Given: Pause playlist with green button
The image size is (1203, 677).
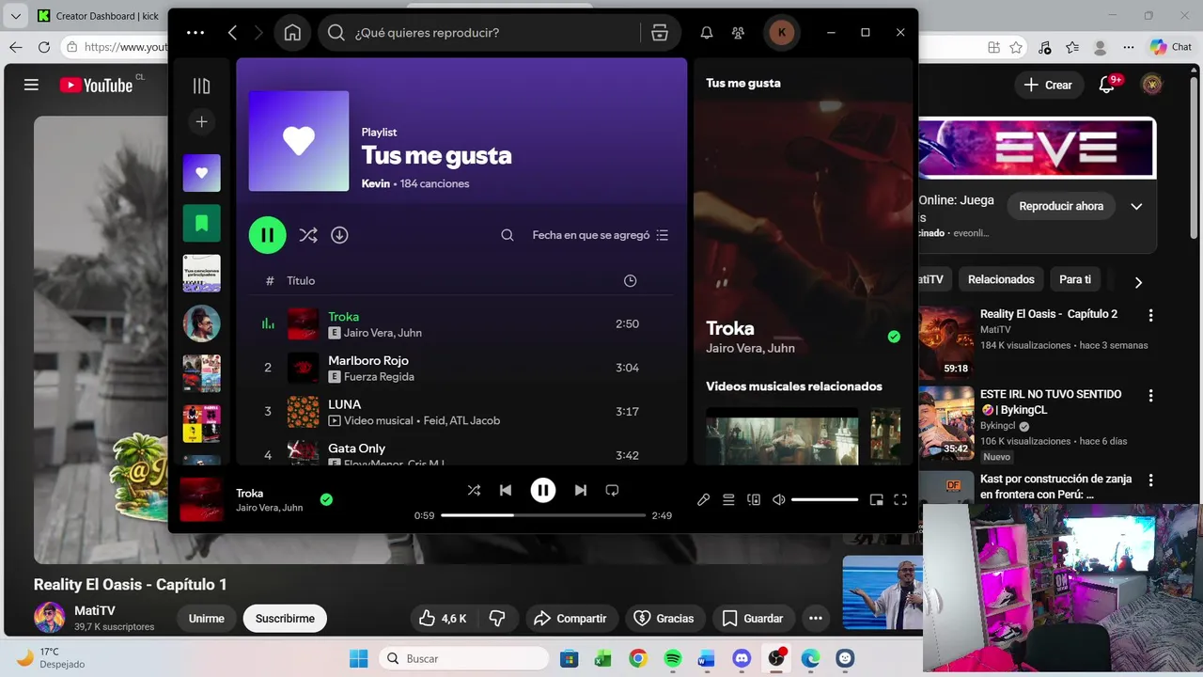Looking at the screenshot, I should click(268, 235).
